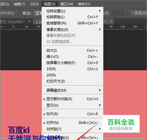Toggle 显示额外内容(X) checkmark
The width and height of the screenshot is (147, 140).
click(73, 99)
